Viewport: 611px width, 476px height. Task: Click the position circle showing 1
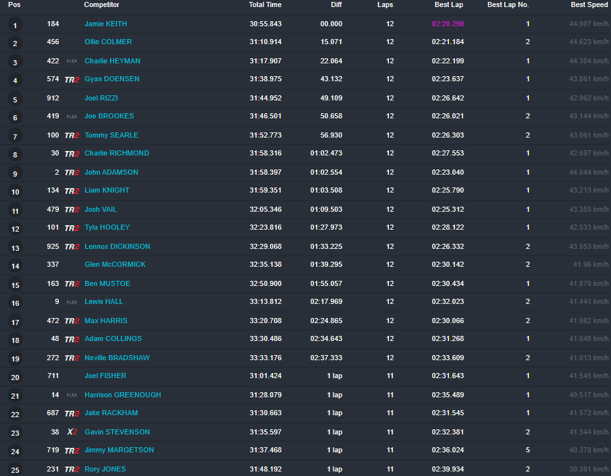(14, 24)
